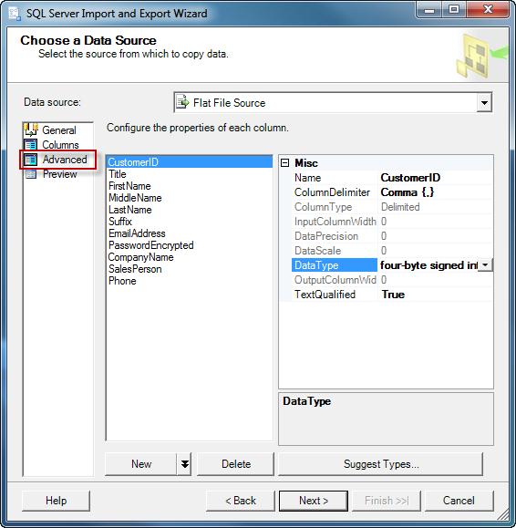The image size is (516, 528).
Task: Click the General page icon
Action: [31, 129]
